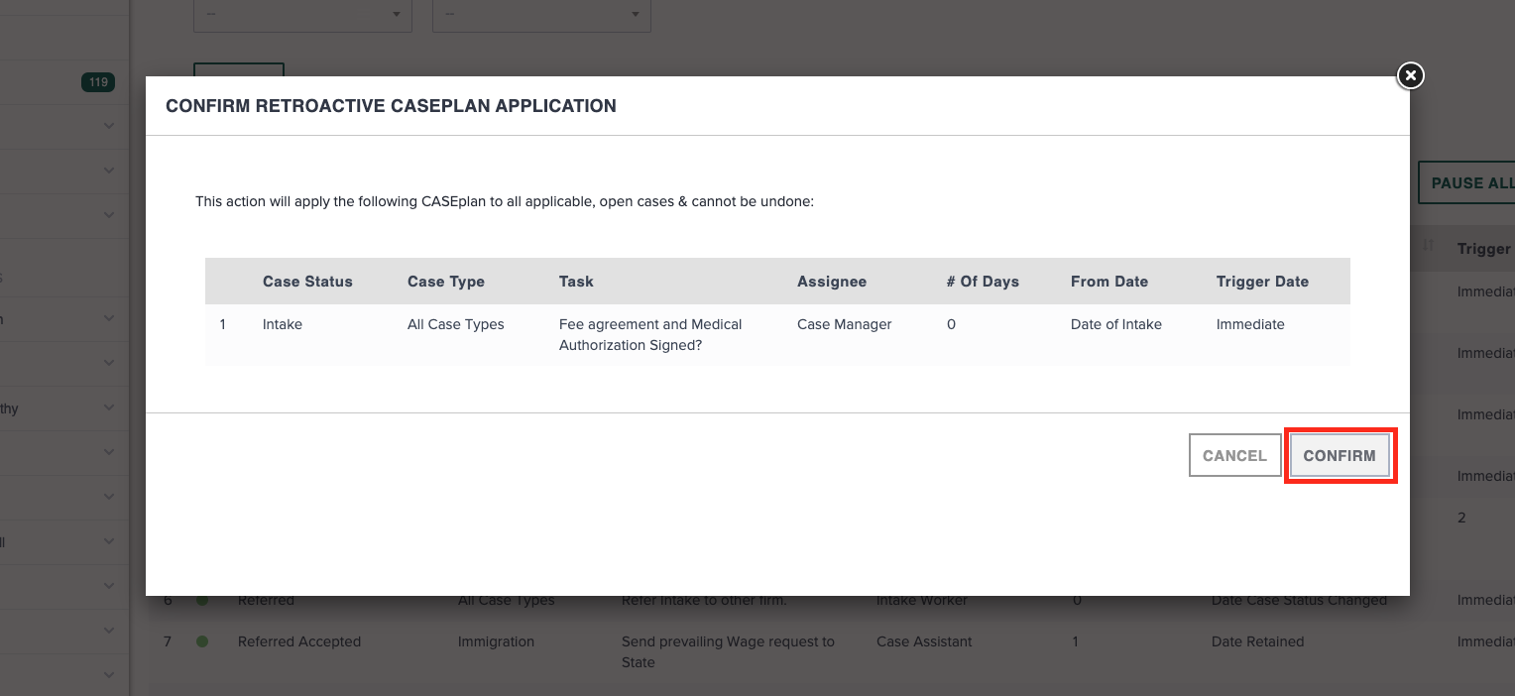Close the dialog using the circular X icon
This screenshot has width=1515, height=696.
pos(1410,75)
